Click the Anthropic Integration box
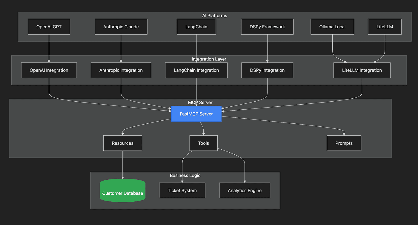 point(121,70)
